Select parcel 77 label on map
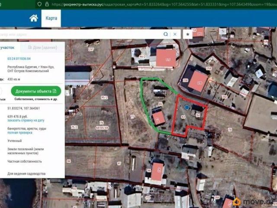This screenshot has height=208, width=277. (x=132, y=117)
